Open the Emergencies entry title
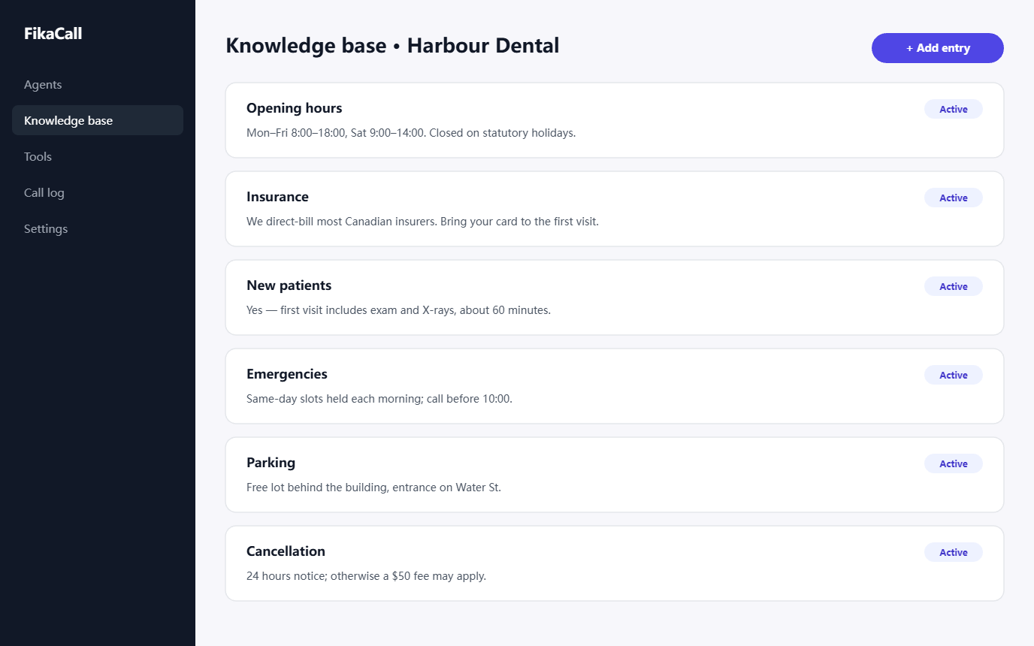 [287, 374]
